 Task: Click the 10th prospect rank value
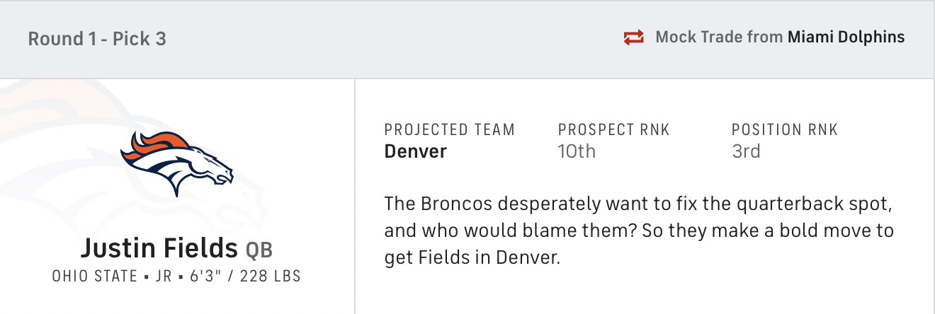click(x=577, y=151)
